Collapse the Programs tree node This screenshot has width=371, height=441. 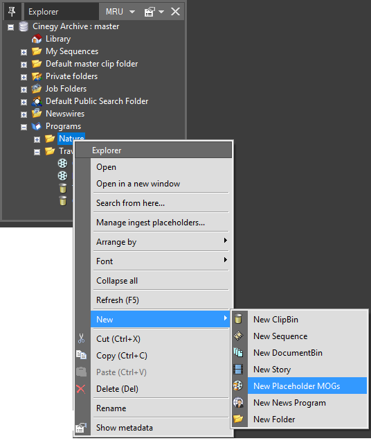(x=24, y=127)
